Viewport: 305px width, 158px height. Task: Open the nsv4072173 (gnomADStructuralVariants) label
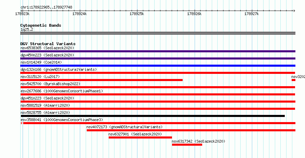point(124,127)
